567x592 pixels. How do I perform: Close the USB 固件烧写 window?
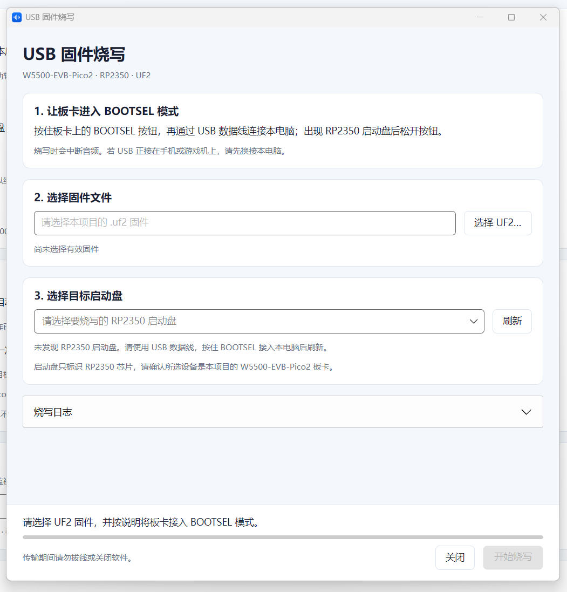[x=543, y=17]
